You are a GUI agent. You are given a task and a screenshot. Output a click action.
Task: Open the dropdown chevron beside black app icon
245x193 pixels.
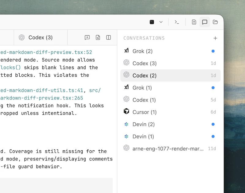pos(161,22)
